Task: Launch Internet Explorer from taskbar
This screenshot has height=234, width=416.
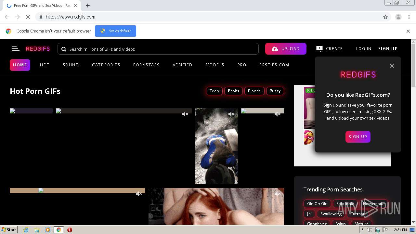Action: [26, 230]
